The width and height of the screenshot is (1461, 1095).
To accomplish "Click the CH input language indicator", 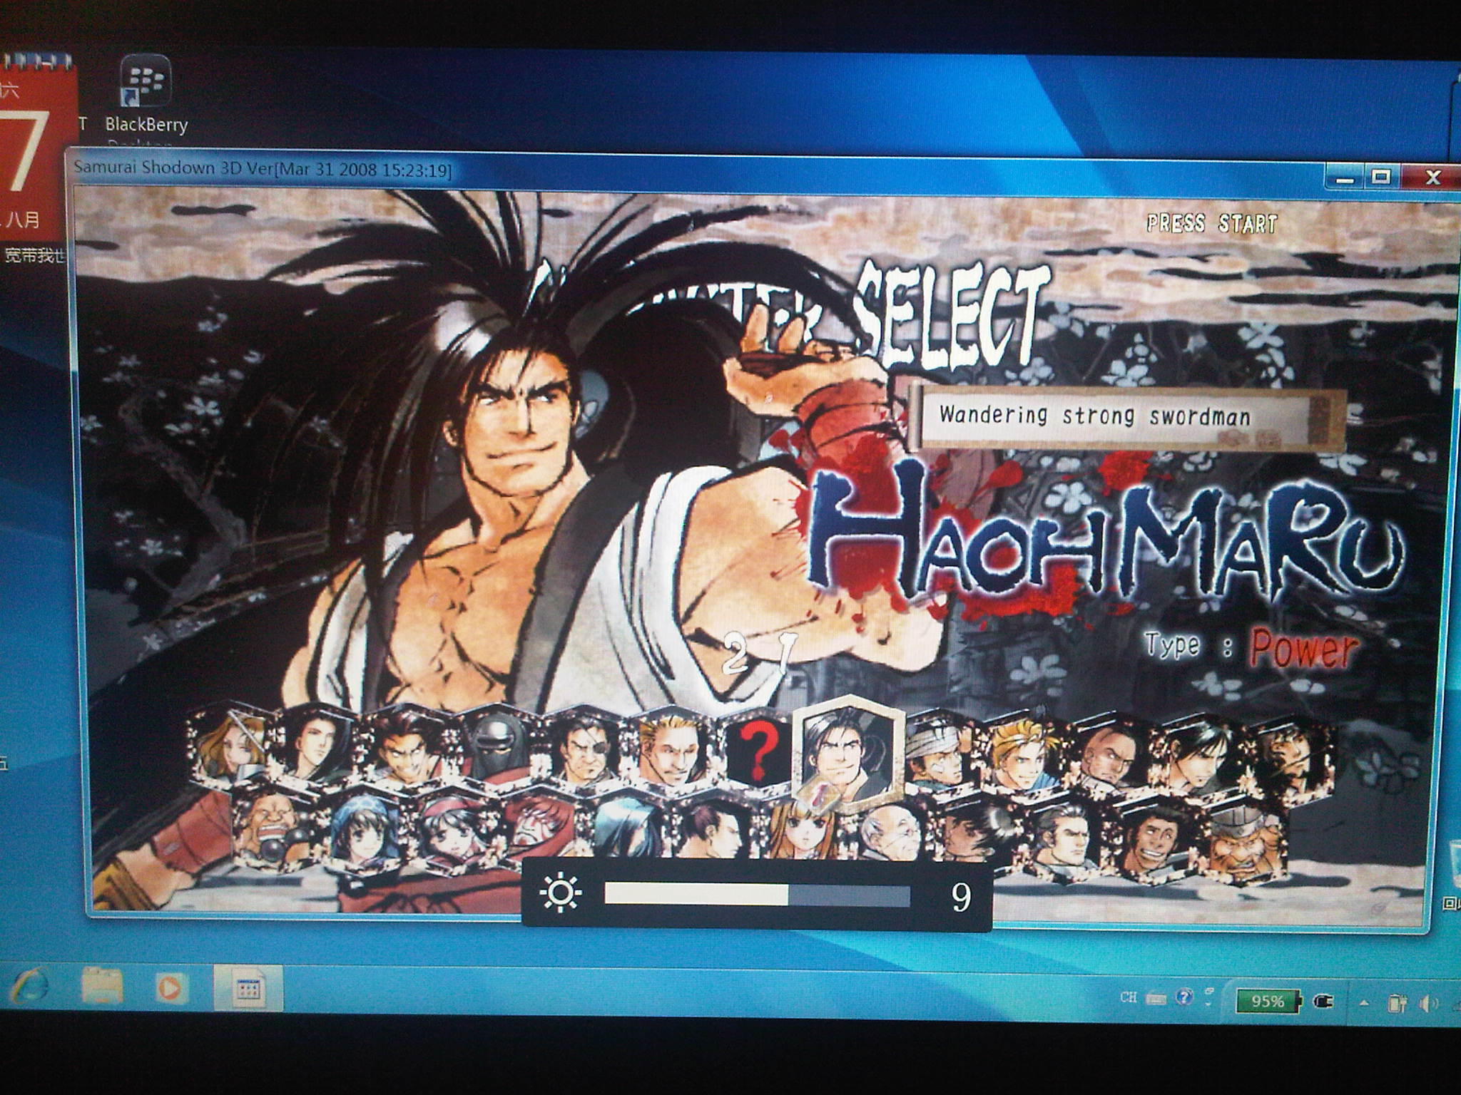I will pos(1129,997).
